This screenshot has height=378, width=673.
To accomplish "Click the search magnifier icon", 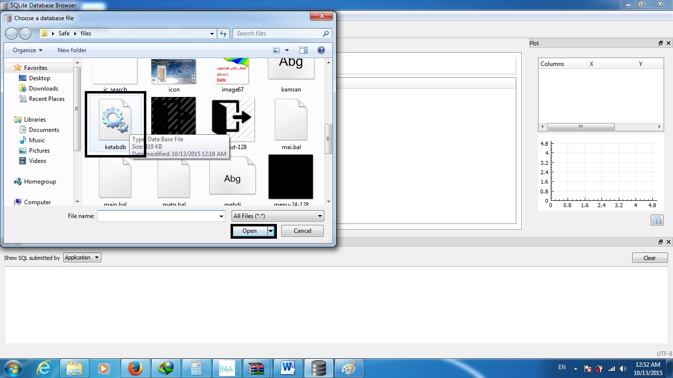I will point(326,33).
